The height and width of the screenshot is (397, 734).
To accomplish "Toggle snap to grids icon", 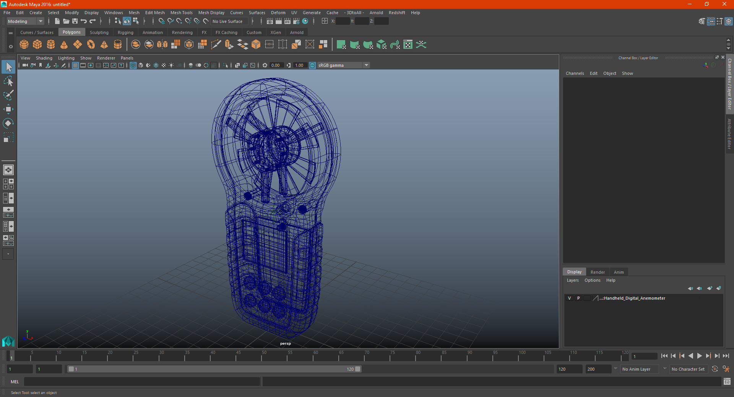I will click(162, 21).
